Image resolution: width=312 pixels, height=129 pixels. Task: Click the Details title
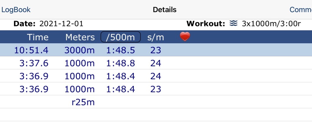click(165, 10)
